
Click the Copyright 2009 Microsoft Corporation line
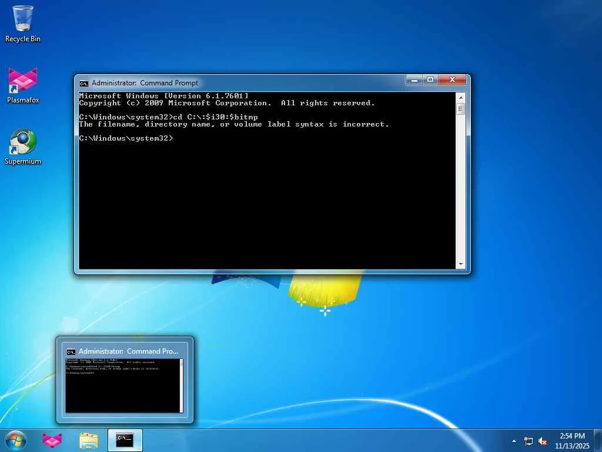coord(227,103)
